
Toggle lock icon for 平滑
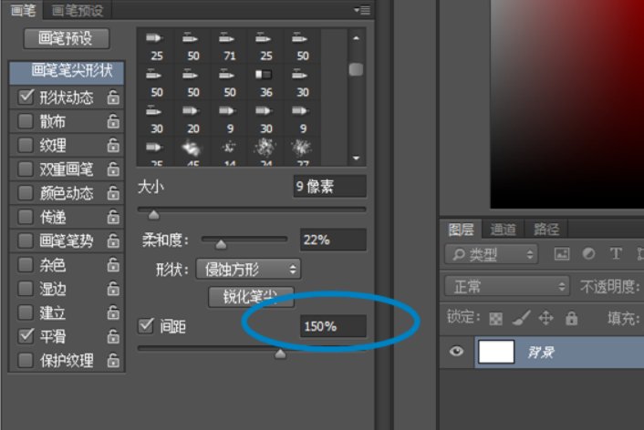(x=113, y=336)
